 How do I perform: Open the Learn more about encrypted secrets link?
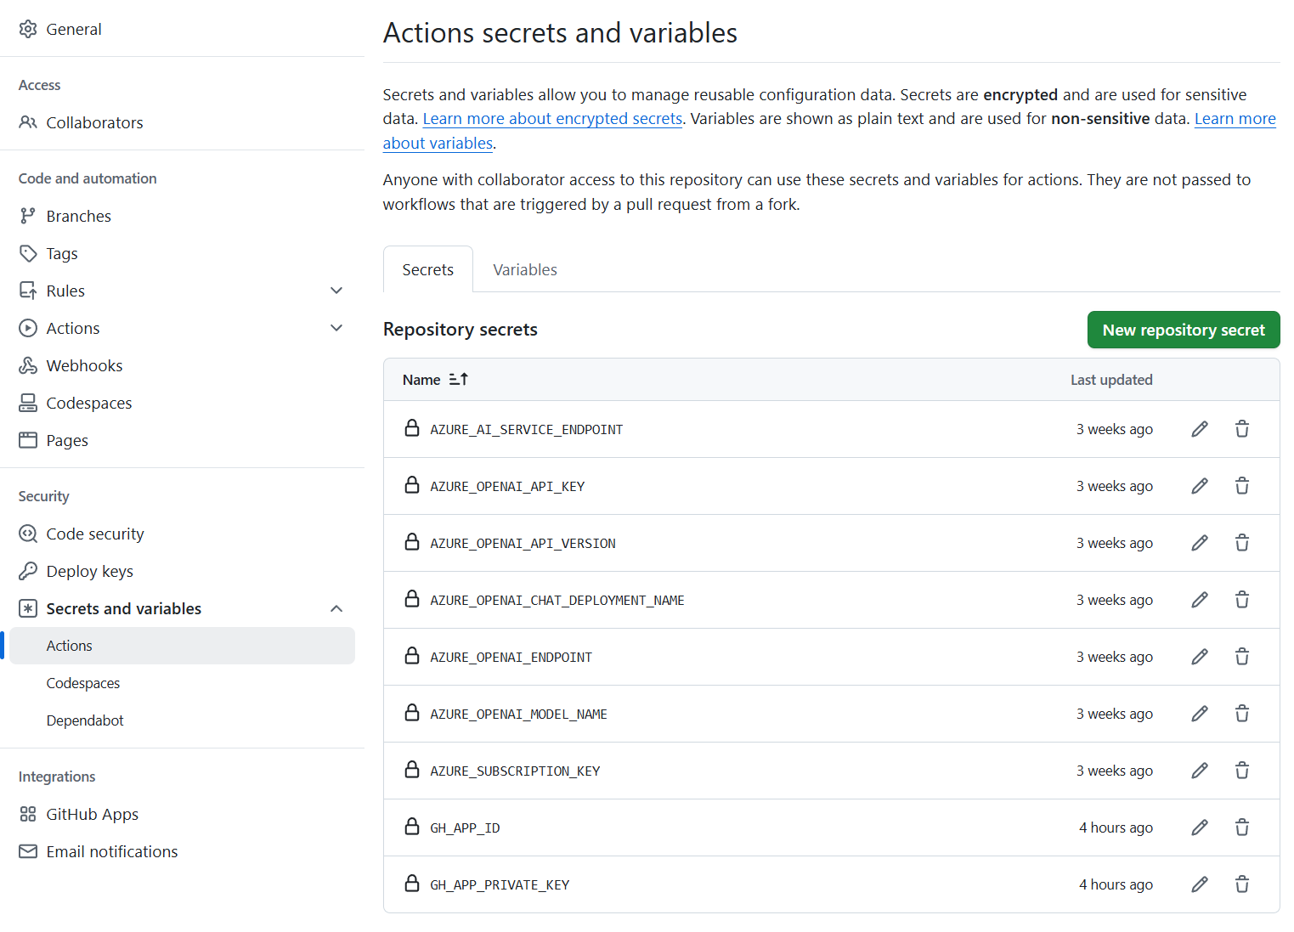click(x=552, y=118)
